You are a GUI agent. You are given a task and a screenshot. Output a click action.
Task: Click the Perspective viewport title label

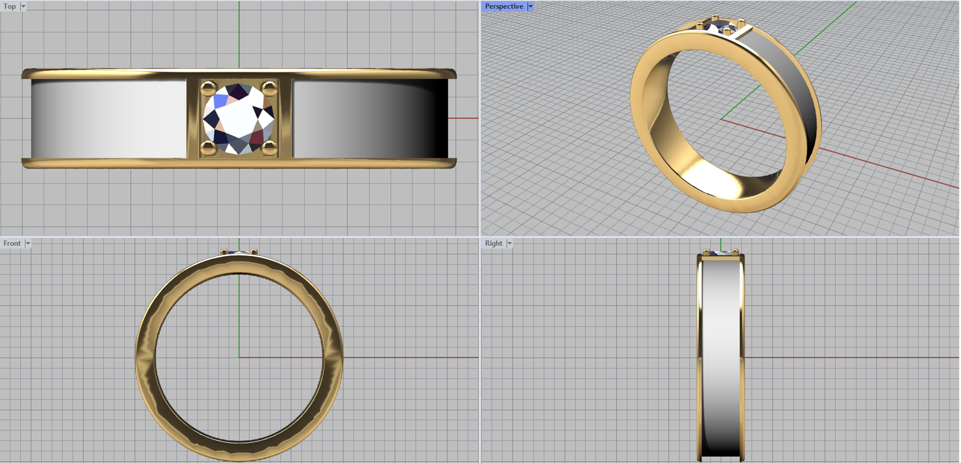click(x=503, y=7)
